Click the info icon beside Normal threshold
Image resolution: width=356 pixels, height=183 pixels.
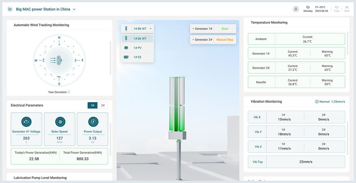click(317, 102)
